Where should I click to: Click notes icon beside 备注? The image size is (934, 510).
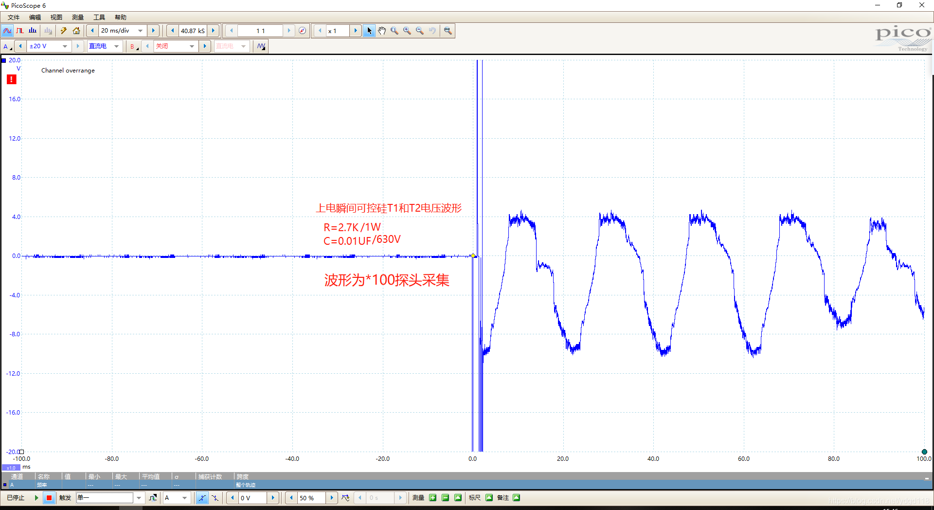click(516, 498)
